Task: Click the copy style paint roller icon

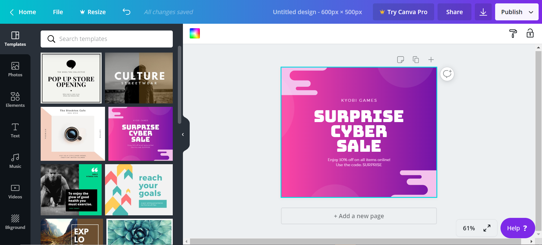Action: (x=513, y=33)
